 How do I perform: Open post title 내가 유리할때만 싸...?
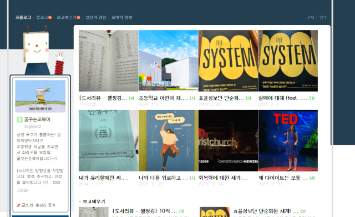coord(104,178)
